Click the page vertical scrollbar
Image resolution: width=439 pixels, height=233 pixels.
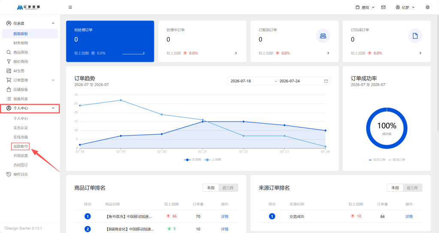[x=438, y=73]
